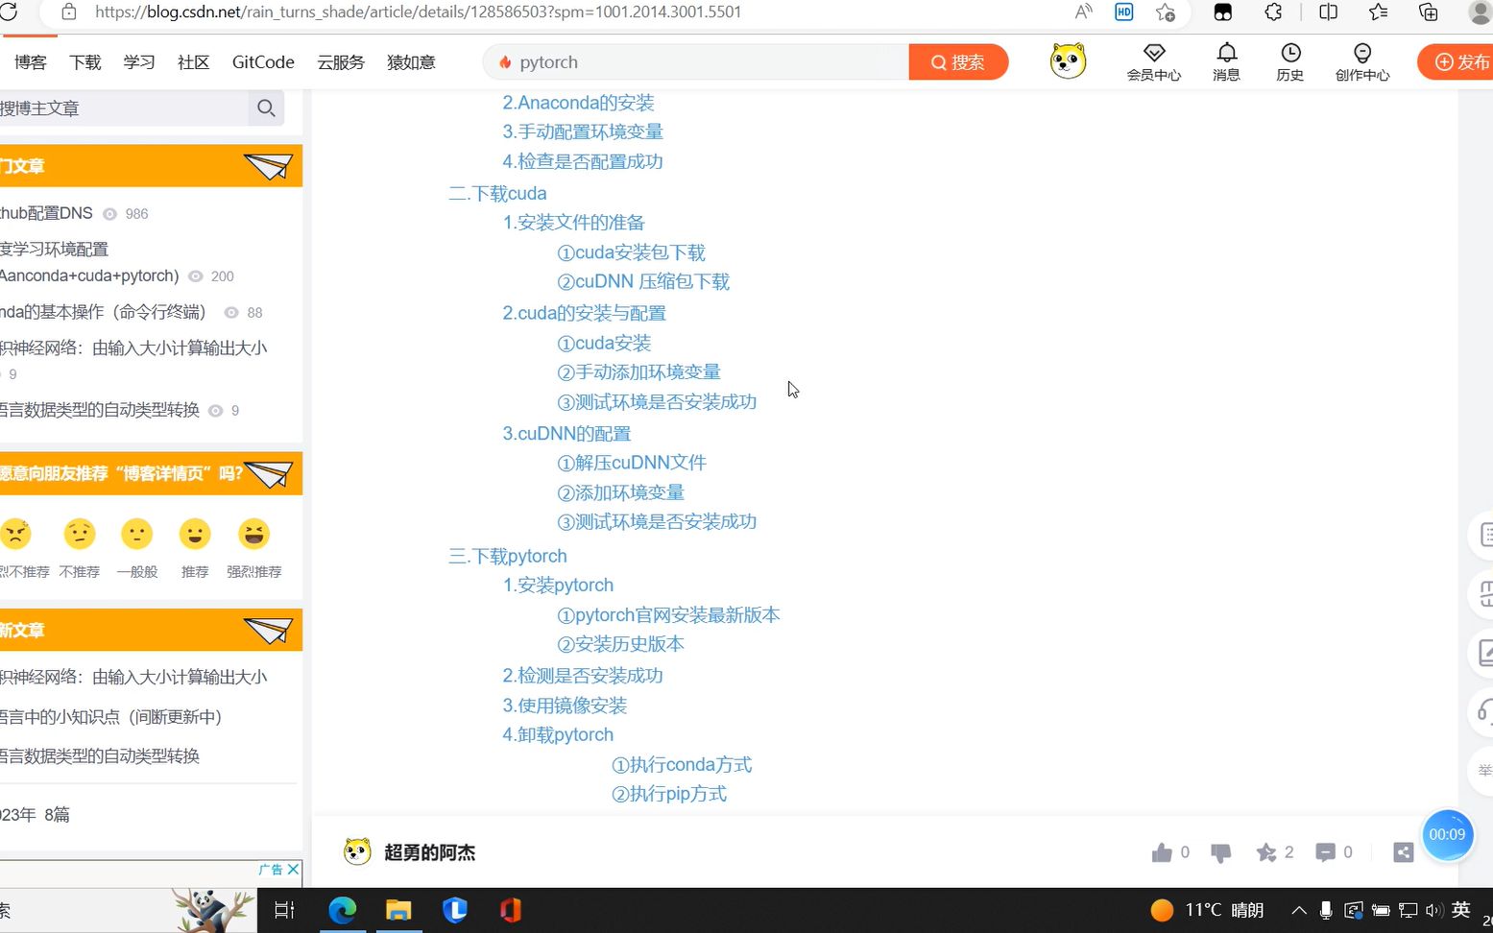Expand the system tray hidden icons chevron
The image size is (1493, 933).
point(1298,910)
